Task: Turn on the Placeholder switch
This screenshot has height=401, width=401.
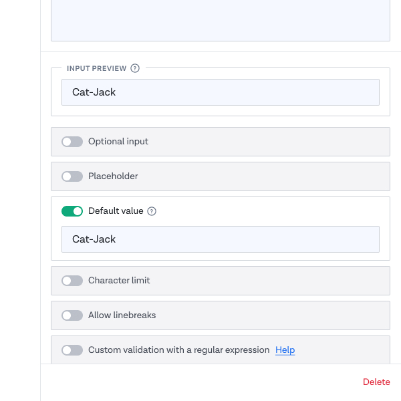Action: coord(72,176)
